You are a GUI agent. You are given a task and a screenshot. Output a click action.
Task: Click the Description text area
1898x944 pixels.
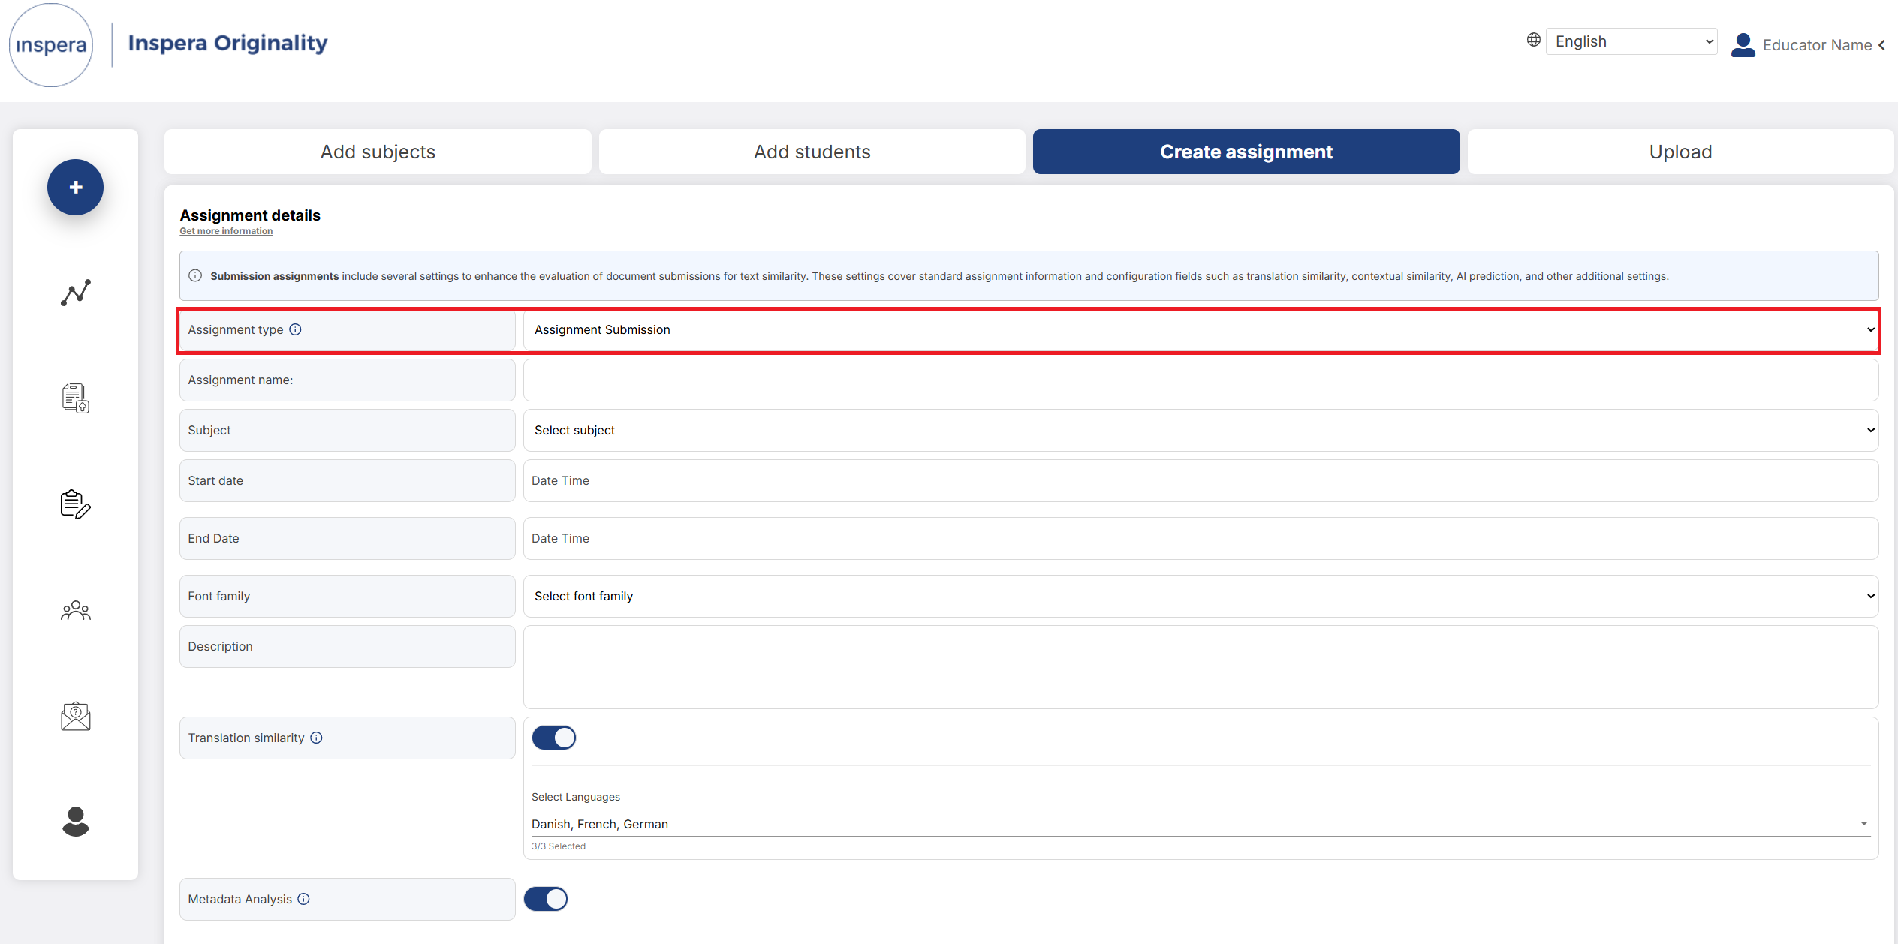[x=1201, y=667]
